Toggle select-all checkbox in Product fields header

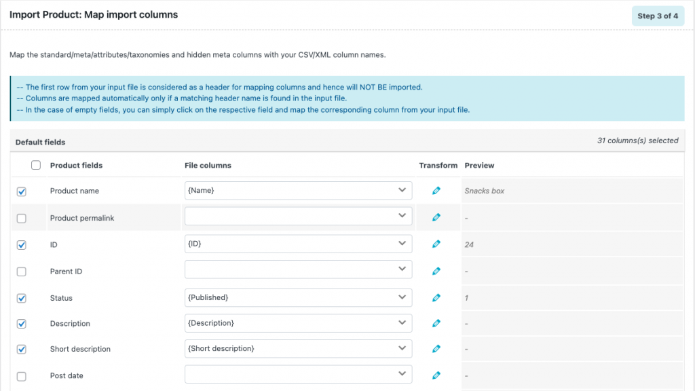[36, 166]
